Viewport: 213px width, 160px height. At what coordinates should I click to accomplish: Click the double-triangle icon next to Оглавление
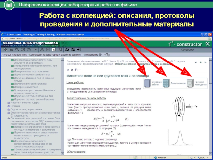point(100,55)
